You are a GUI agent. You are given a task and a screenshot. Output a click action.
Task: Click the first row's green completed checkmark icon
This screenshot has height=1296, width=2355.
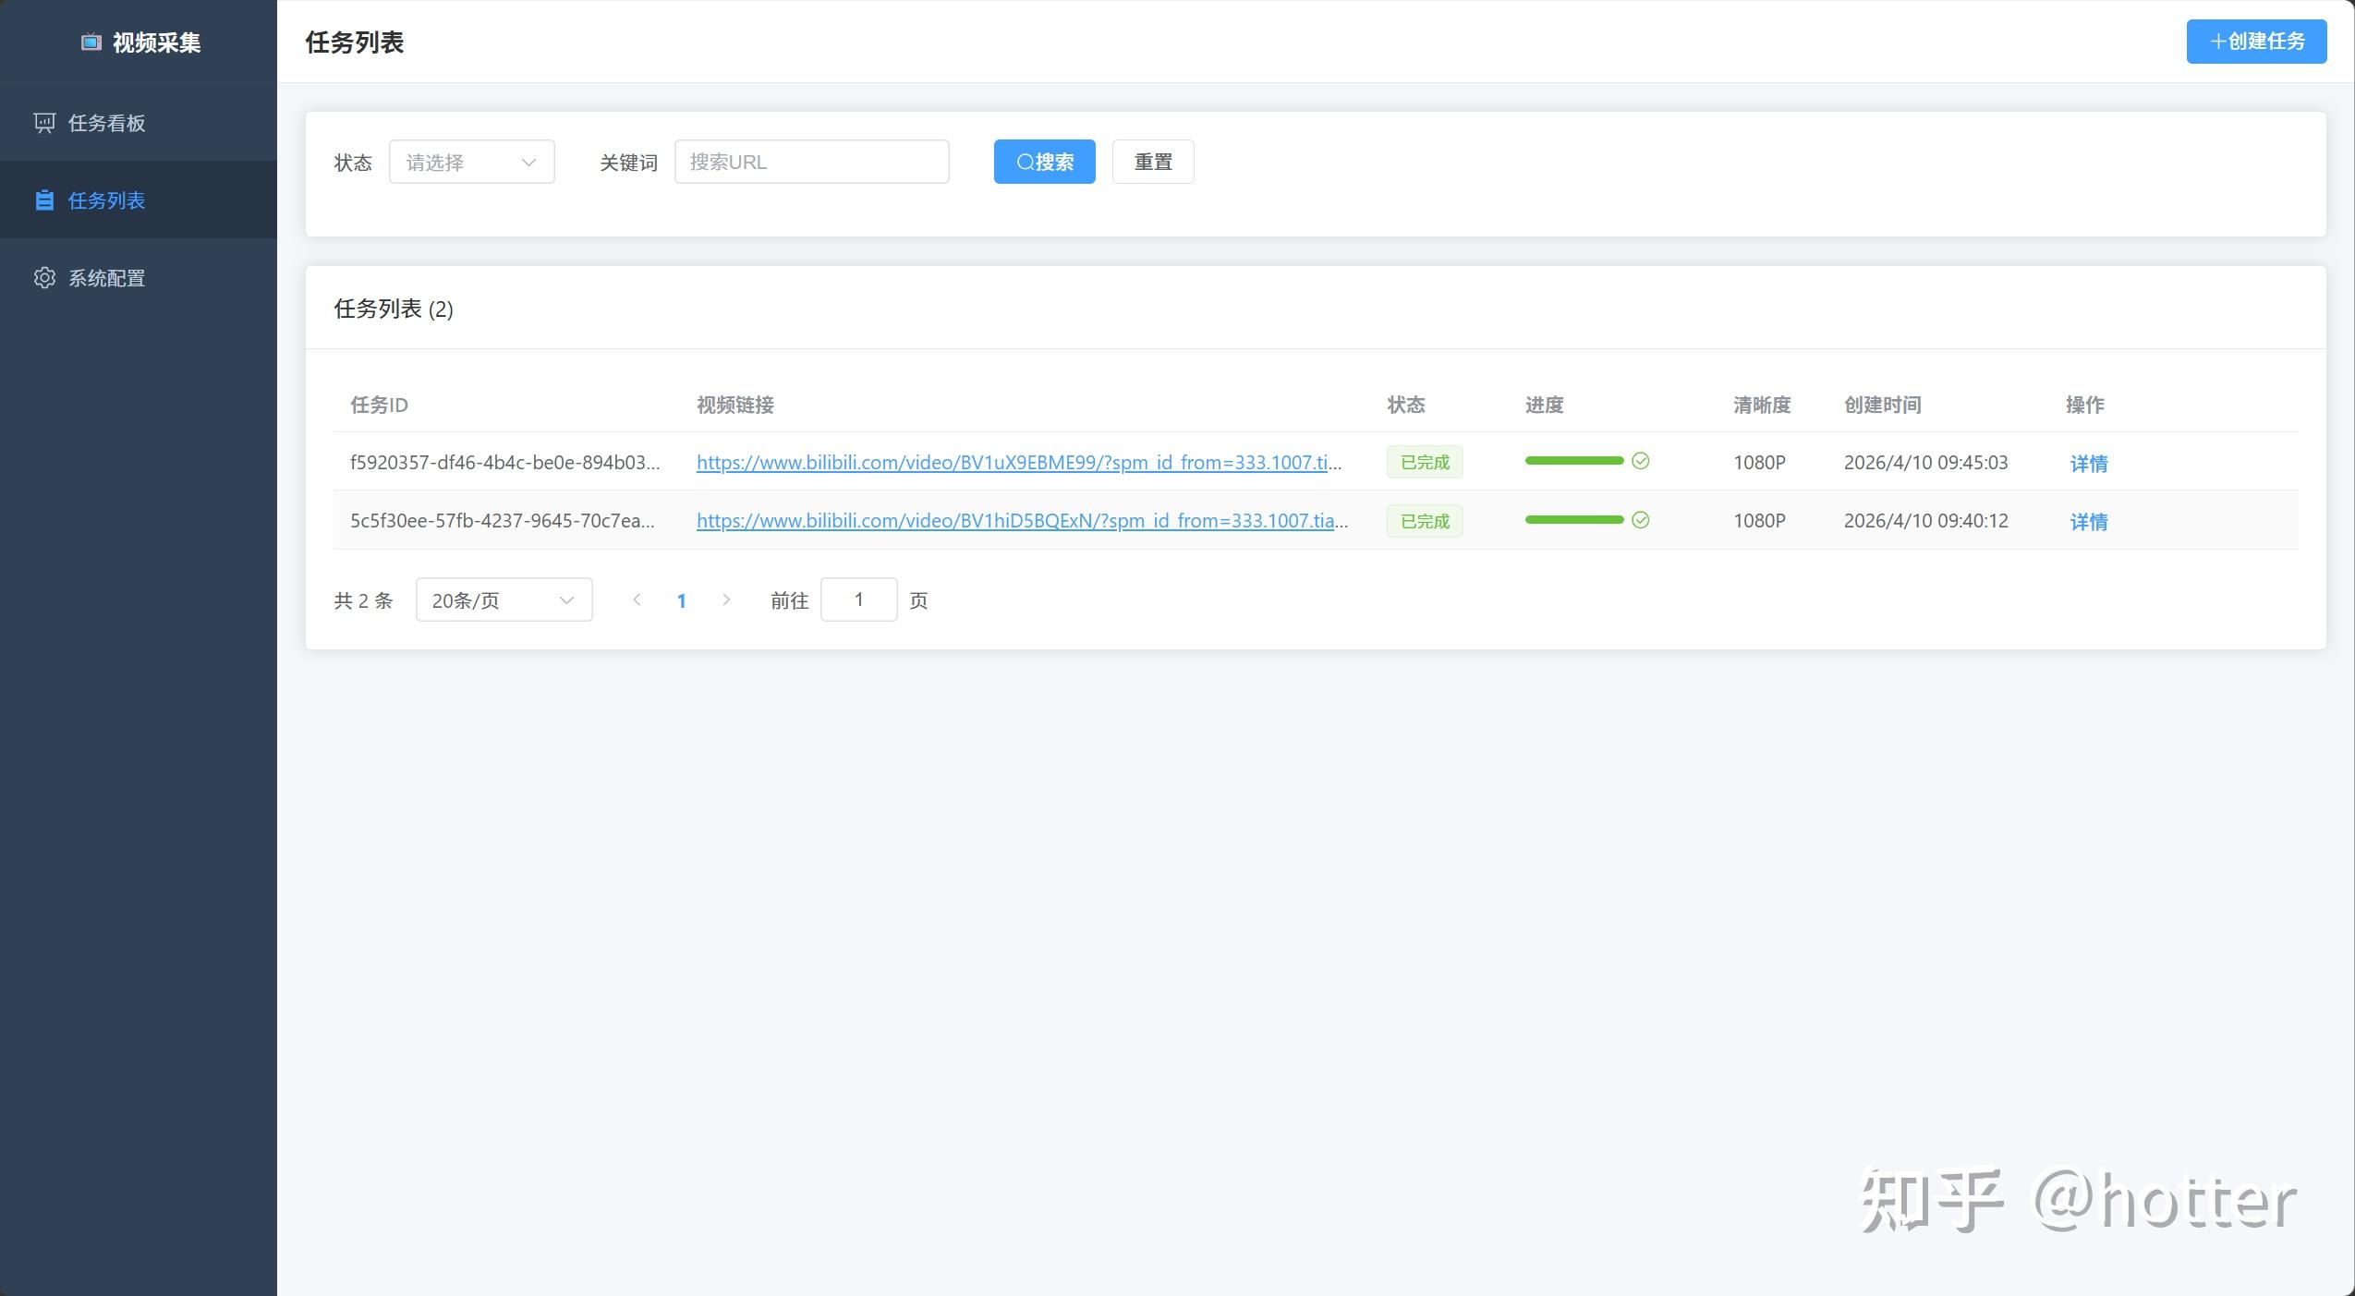point(1640,461)
